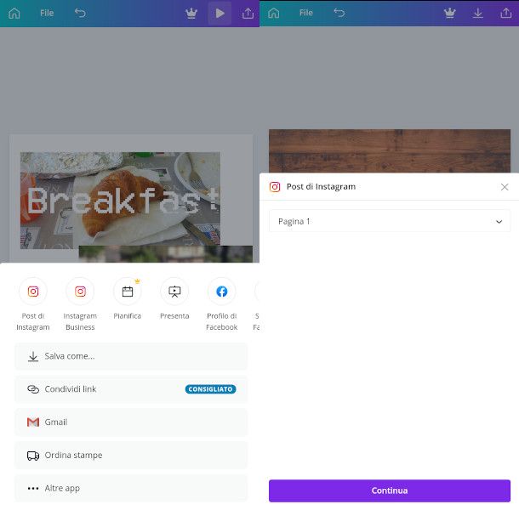The width and height of the screenshot is (519, 510).
Task: Tap the Breakfast text on design
Action: [123, 201]
